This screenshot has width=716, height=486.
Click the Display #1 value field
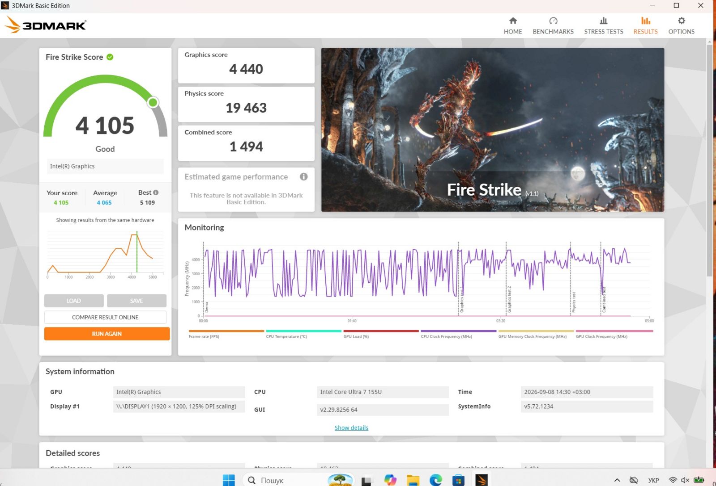coord(179,406)
